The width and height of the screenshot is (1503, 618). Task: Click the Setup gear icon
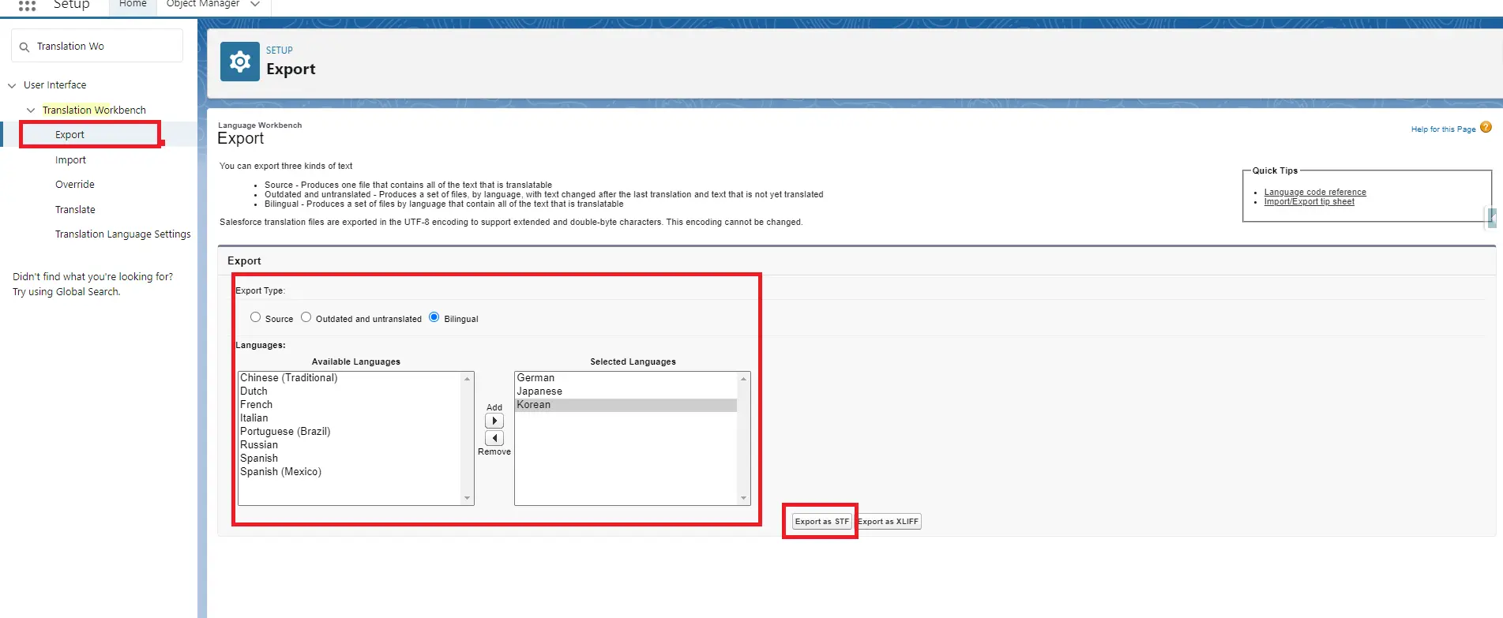[239, 62]
